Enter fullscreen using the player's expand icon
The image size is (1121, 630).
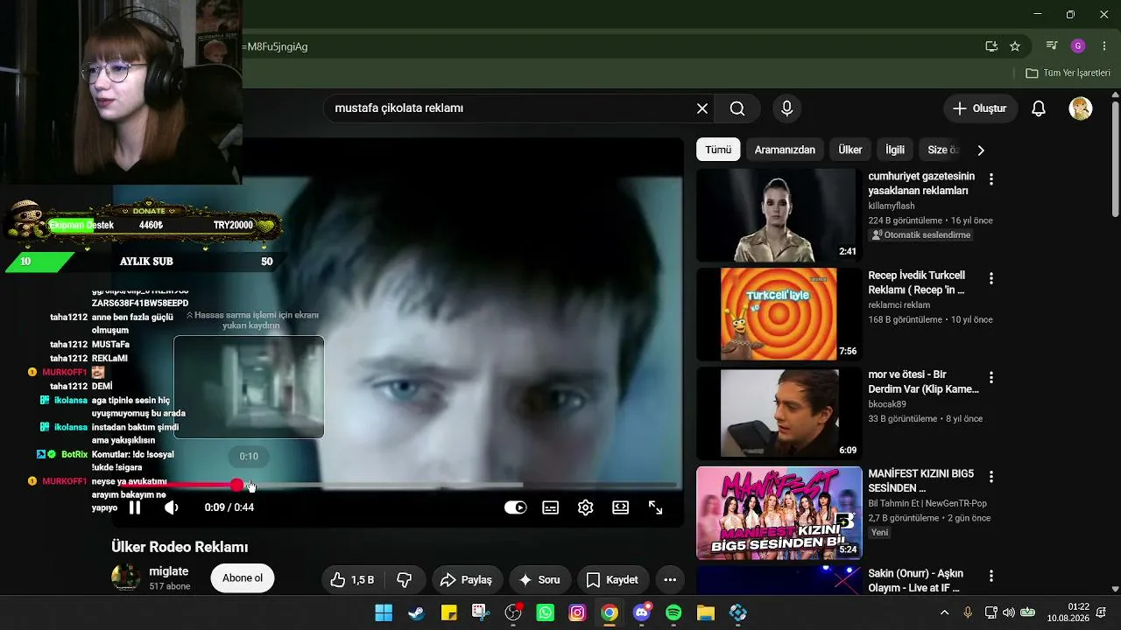(x=655, y=507)
